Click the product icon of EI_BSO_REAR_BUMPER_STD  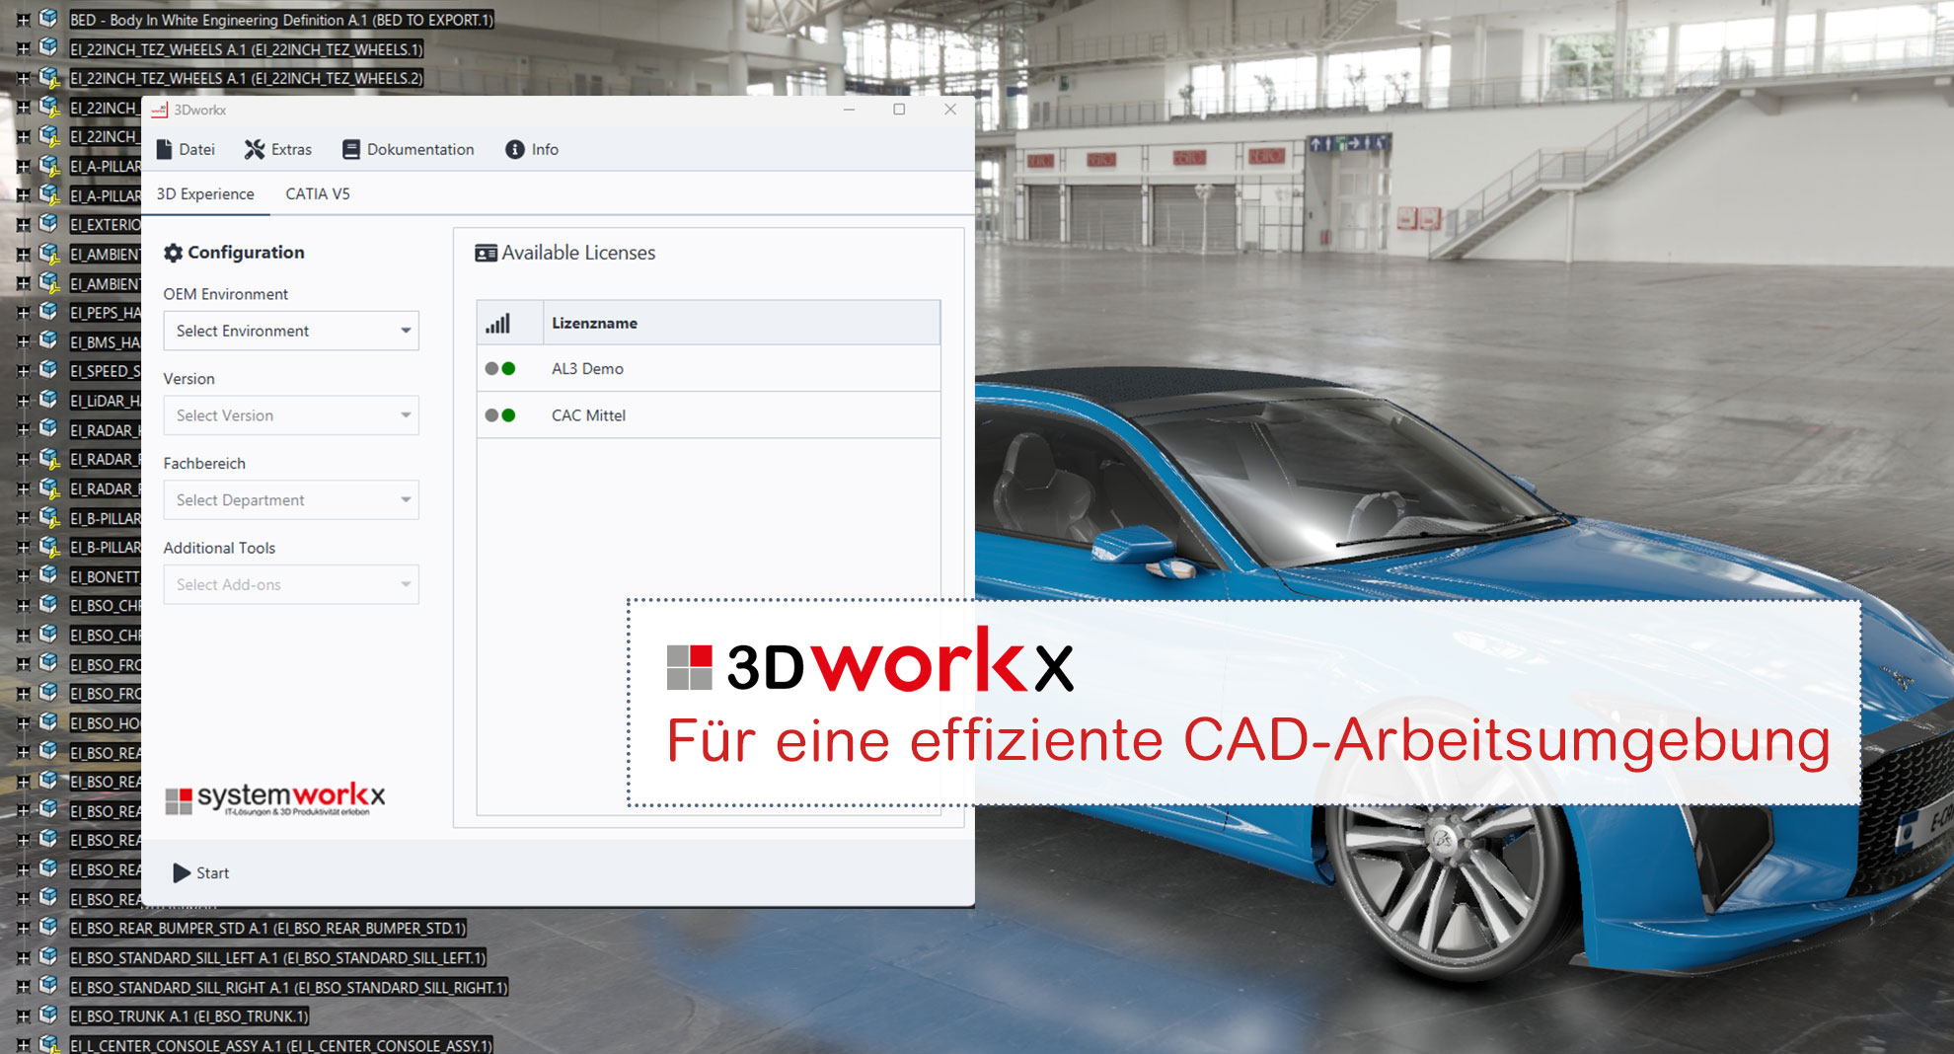[x=48, y=927]
